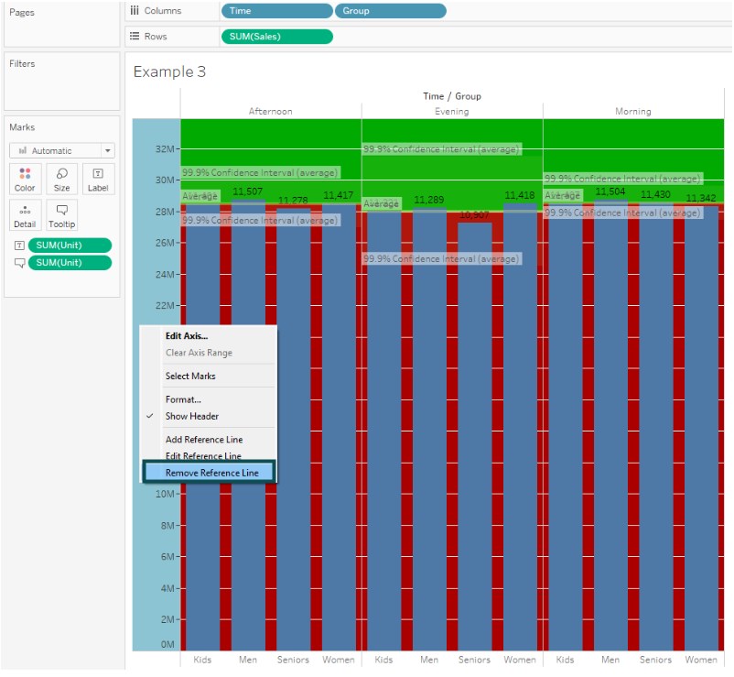Click the 32M axis tick label
734x677 pixels.
(x=165, y=149)
